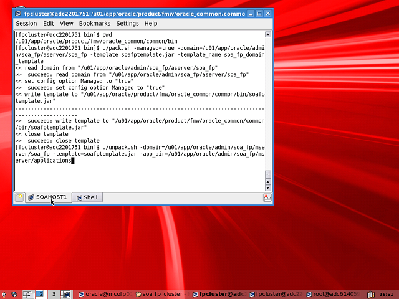
Task: Switch to the SOAHOST1 session tab
Action: point(48,197)
